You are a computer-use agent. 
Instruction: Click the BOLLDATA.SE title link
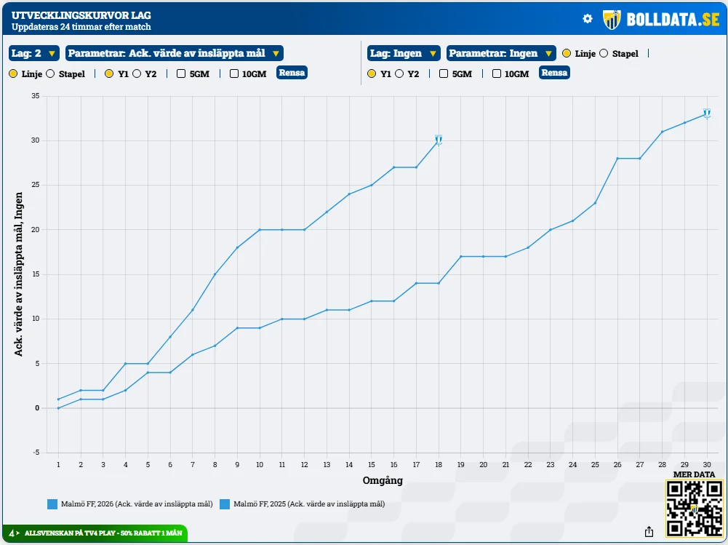(673, 20)
